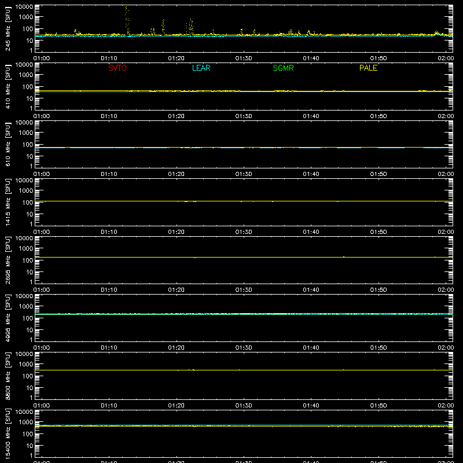This screenshot has height=463, width=463.
Task: Click 01:40 tick label under 610 MHz plot
Action: point(311,174)
